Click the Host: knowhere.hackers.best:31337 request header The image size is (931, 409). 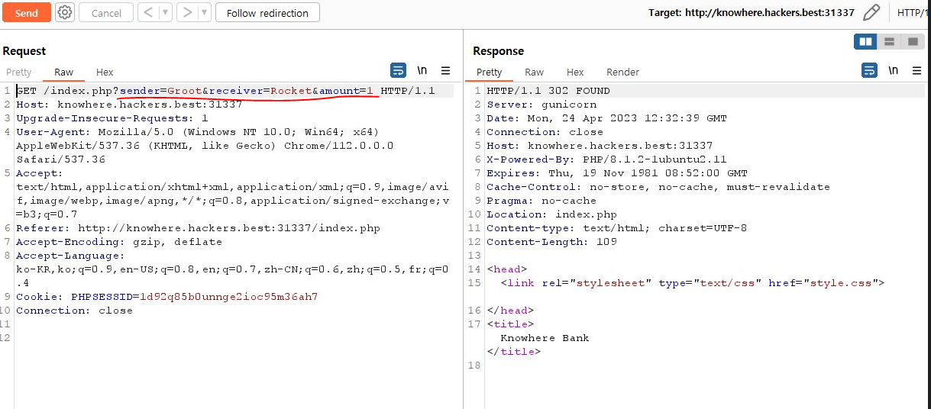tap(129, 105)
